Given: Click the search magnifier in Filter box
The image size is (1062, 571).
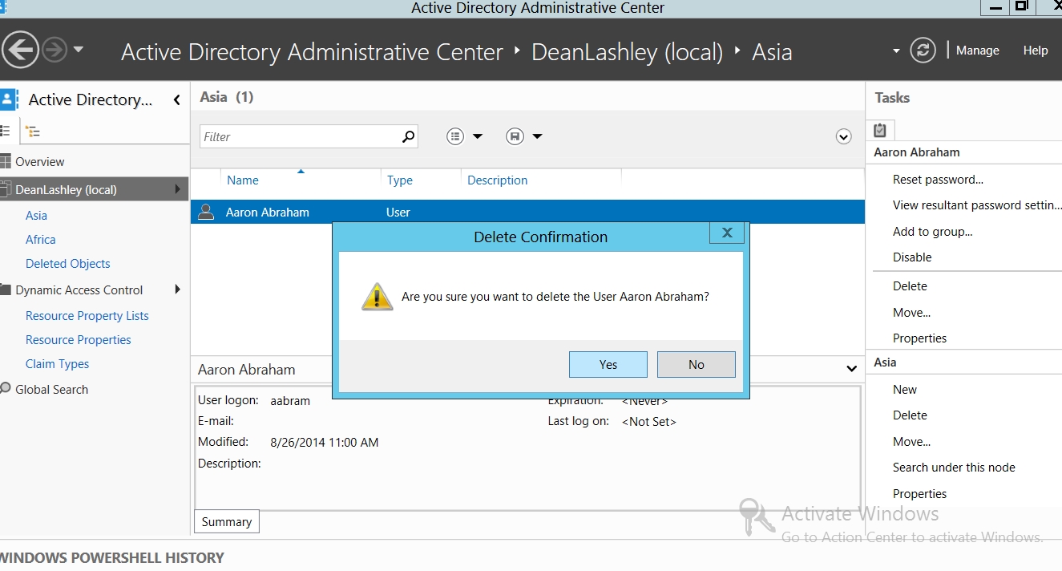Looking at the screenshot, I should 408,136.
